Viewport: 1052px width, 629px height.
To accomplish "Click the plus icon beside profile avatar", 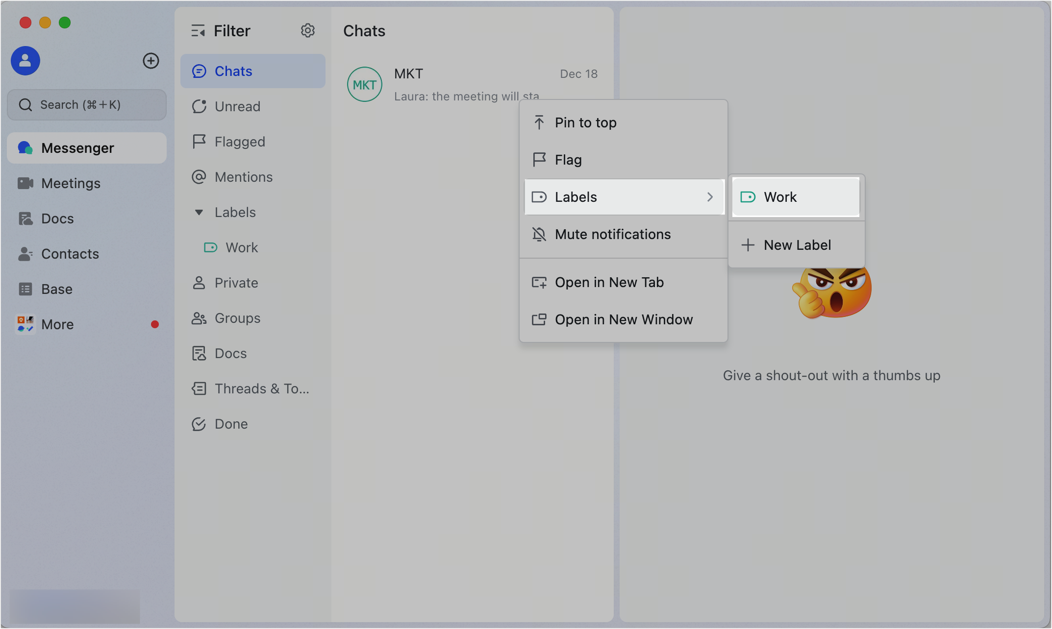I will [x=151, y=61].
